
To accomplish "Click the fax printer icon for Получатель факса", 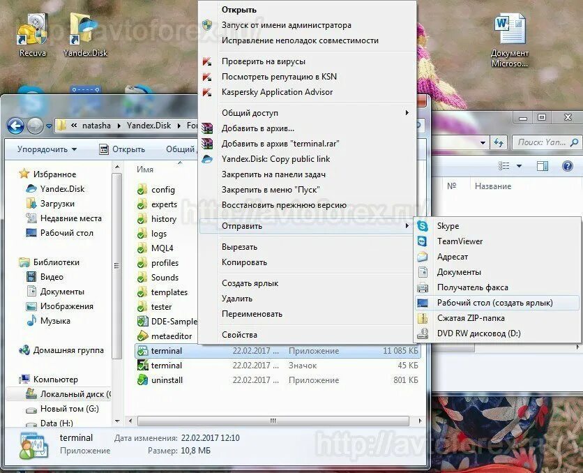I will pos(423,287).
